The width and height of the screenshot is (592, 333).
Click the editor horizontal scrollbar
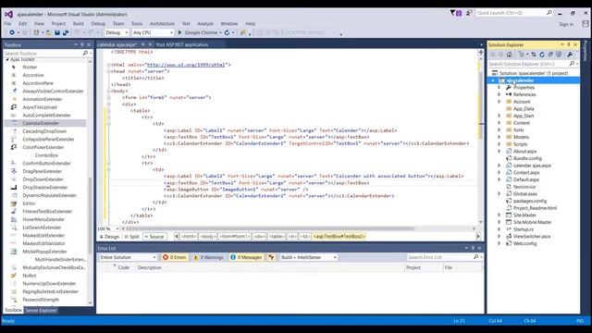click(270, 228)
